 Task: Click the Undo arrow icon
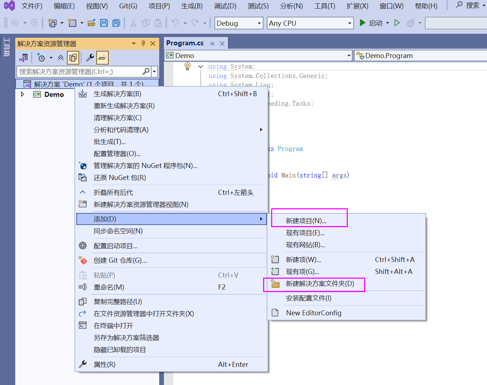(x=175, y=23)
